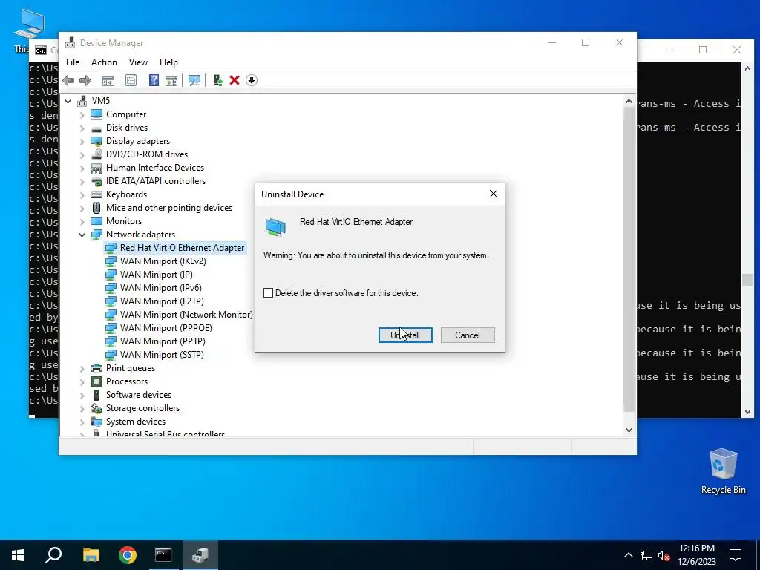Click the network status tray icon

pyautogui.click(x=646, y=555)
